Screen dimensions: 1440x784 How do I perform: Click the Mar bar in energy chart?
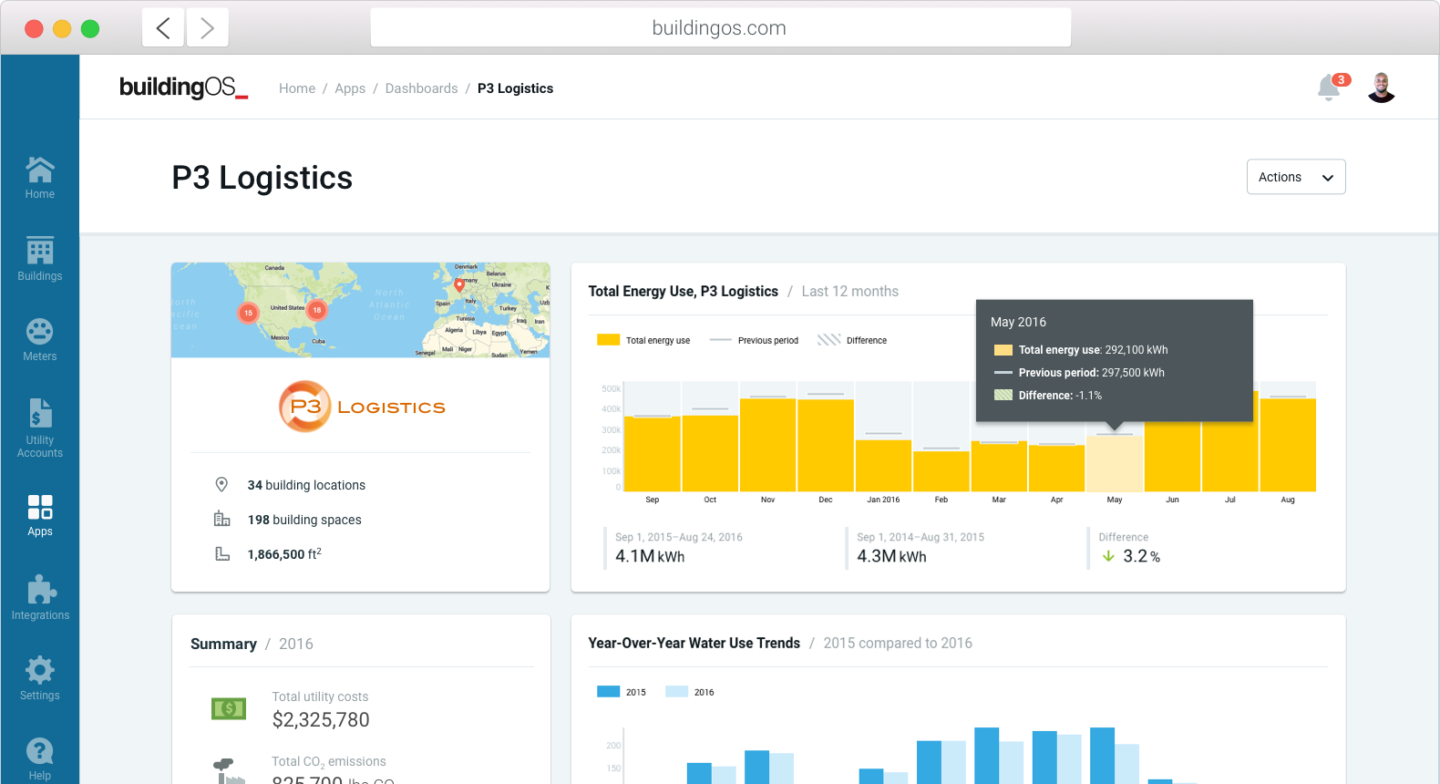pos(999,467)
